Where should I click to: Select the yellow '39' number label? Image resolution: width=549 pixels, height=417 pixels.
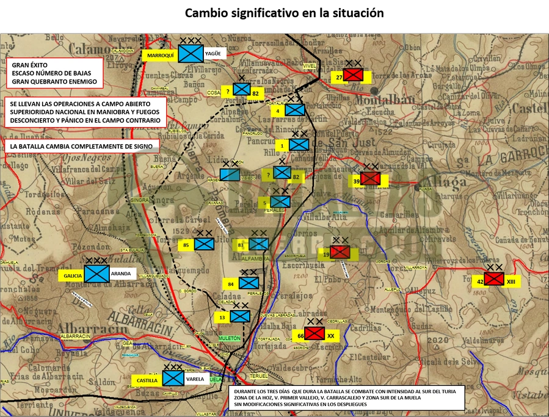coord(356,181)
